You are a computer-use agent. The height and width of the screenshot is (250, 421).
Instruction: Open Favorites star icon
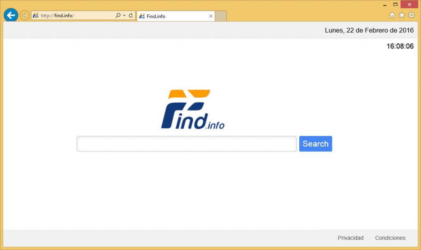402,15
